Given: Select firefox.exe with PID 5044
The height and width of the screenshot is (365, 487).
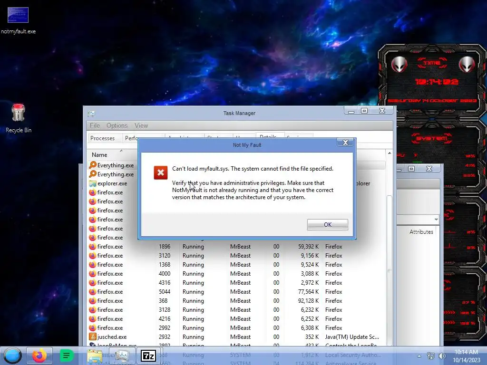Looking at the screenshot, I should pos(236,291).
